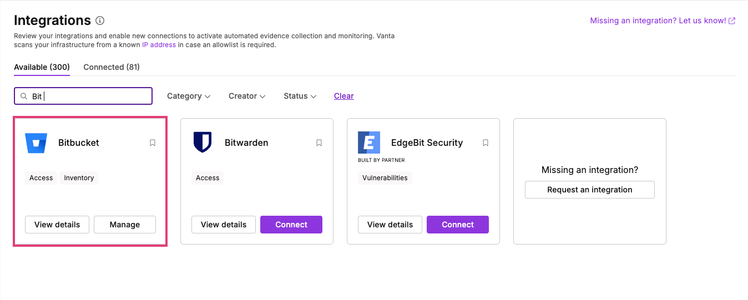
Task: Bookmark the Bitbucket integration
Action: tap(153, 143)
